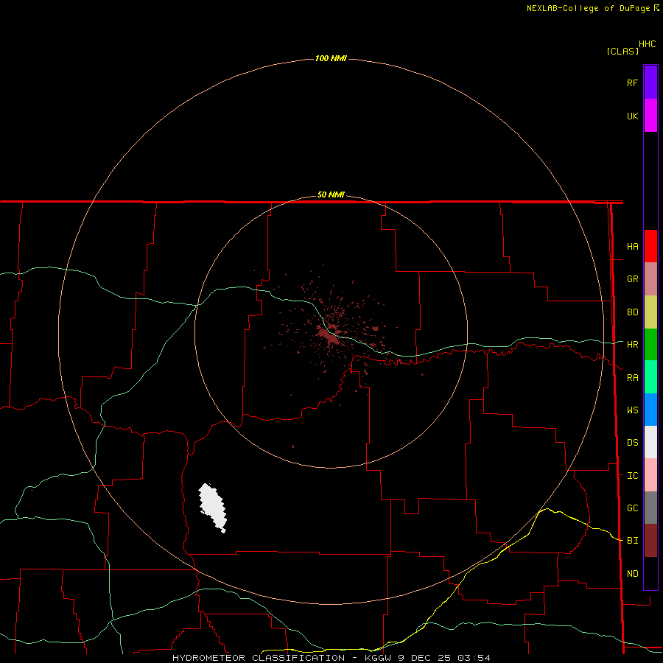Click the HYDROMETEOR CLASSIFICATION title text
The image size is (663, 663).
259,658
